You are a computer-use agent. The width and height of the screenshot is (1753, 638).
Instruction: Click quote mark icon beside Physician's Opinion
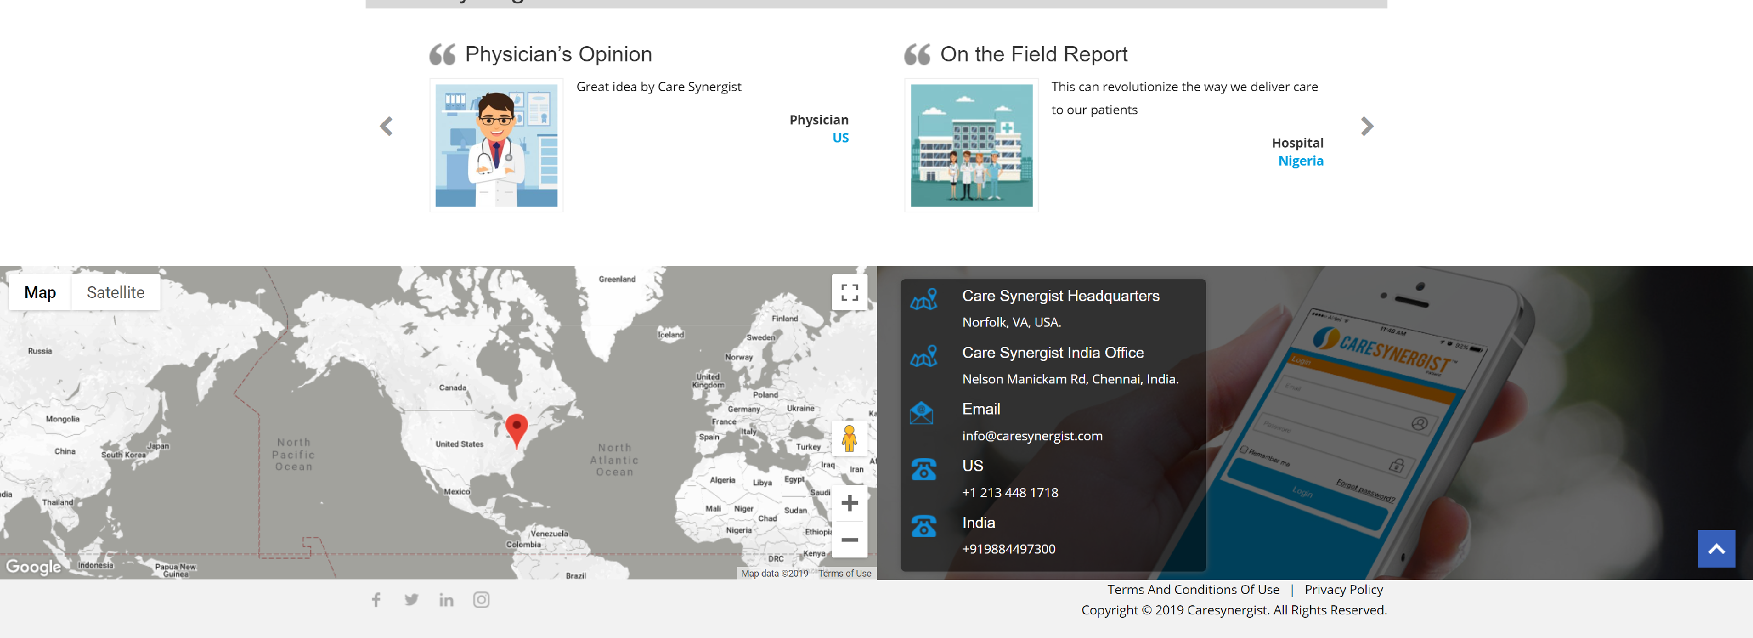coord(442,55)
